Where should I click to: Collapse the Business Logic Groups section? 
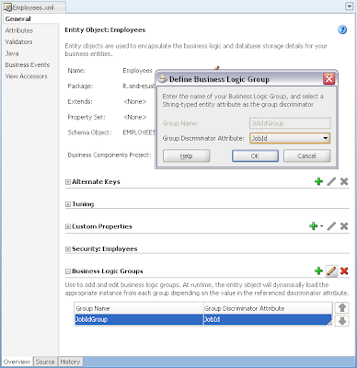(68, 271)
